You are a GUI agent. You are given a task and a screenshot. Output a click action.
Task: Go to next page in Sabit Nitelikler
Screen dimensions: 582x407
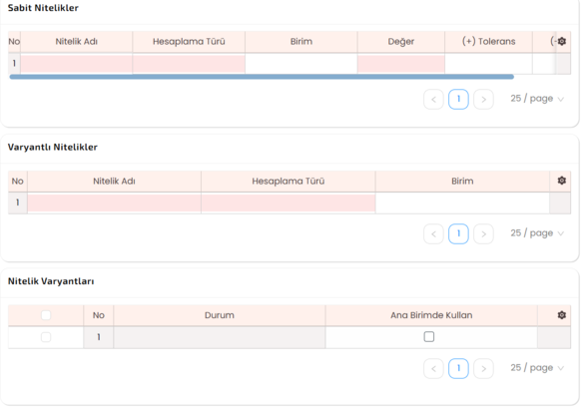[483, 99]
